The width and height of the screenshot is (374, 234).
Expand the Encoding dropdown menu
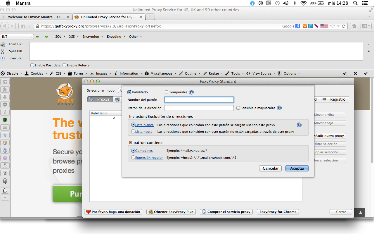(116, 37)
